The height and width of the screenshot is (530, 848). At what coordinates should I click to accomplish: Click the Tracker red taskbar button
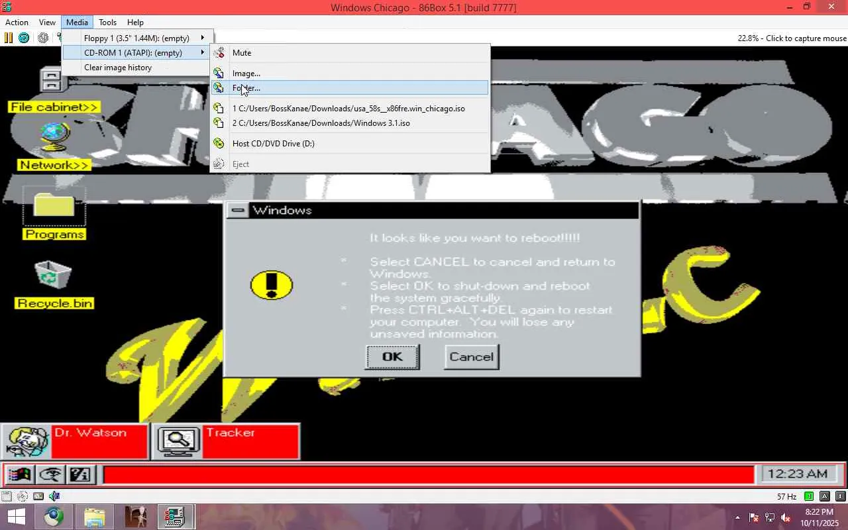point(226,441)
